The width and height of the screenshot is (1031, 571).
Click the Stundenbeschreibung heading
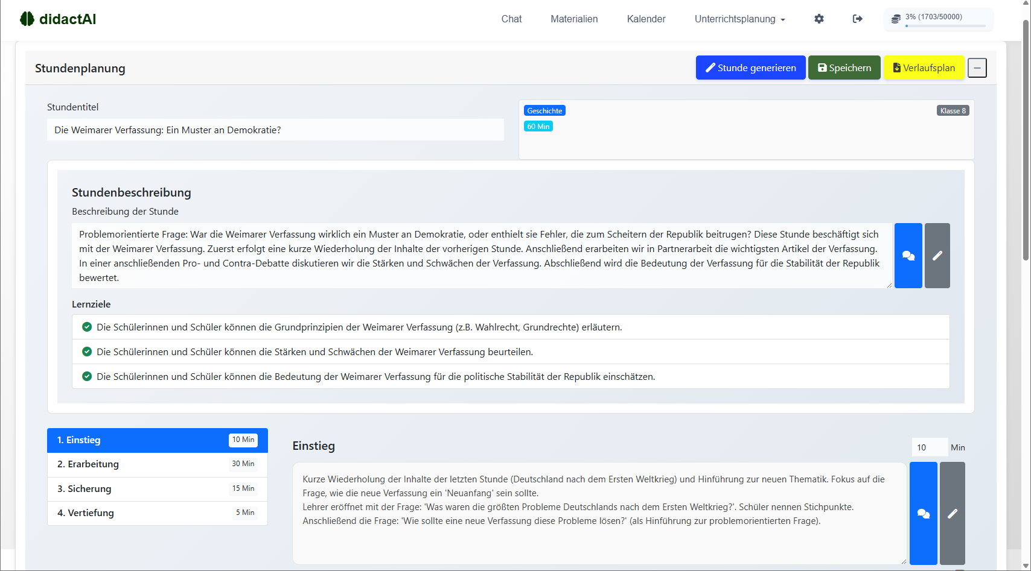pos(132,192)
